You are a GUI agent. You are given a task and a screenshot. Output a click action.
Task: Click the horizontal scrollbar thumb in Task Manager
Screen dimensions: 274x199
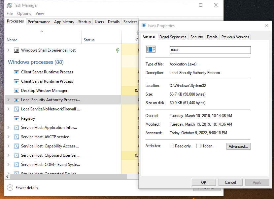point(68,177)
